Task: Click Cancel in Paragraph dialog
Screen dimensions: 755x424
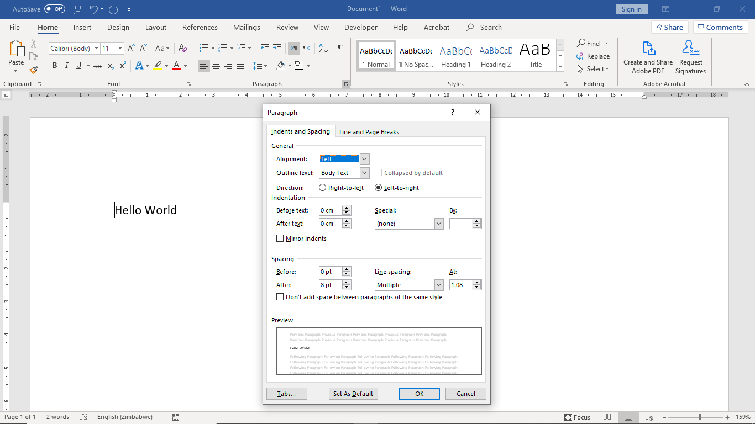Action: [x=466, y=394]
